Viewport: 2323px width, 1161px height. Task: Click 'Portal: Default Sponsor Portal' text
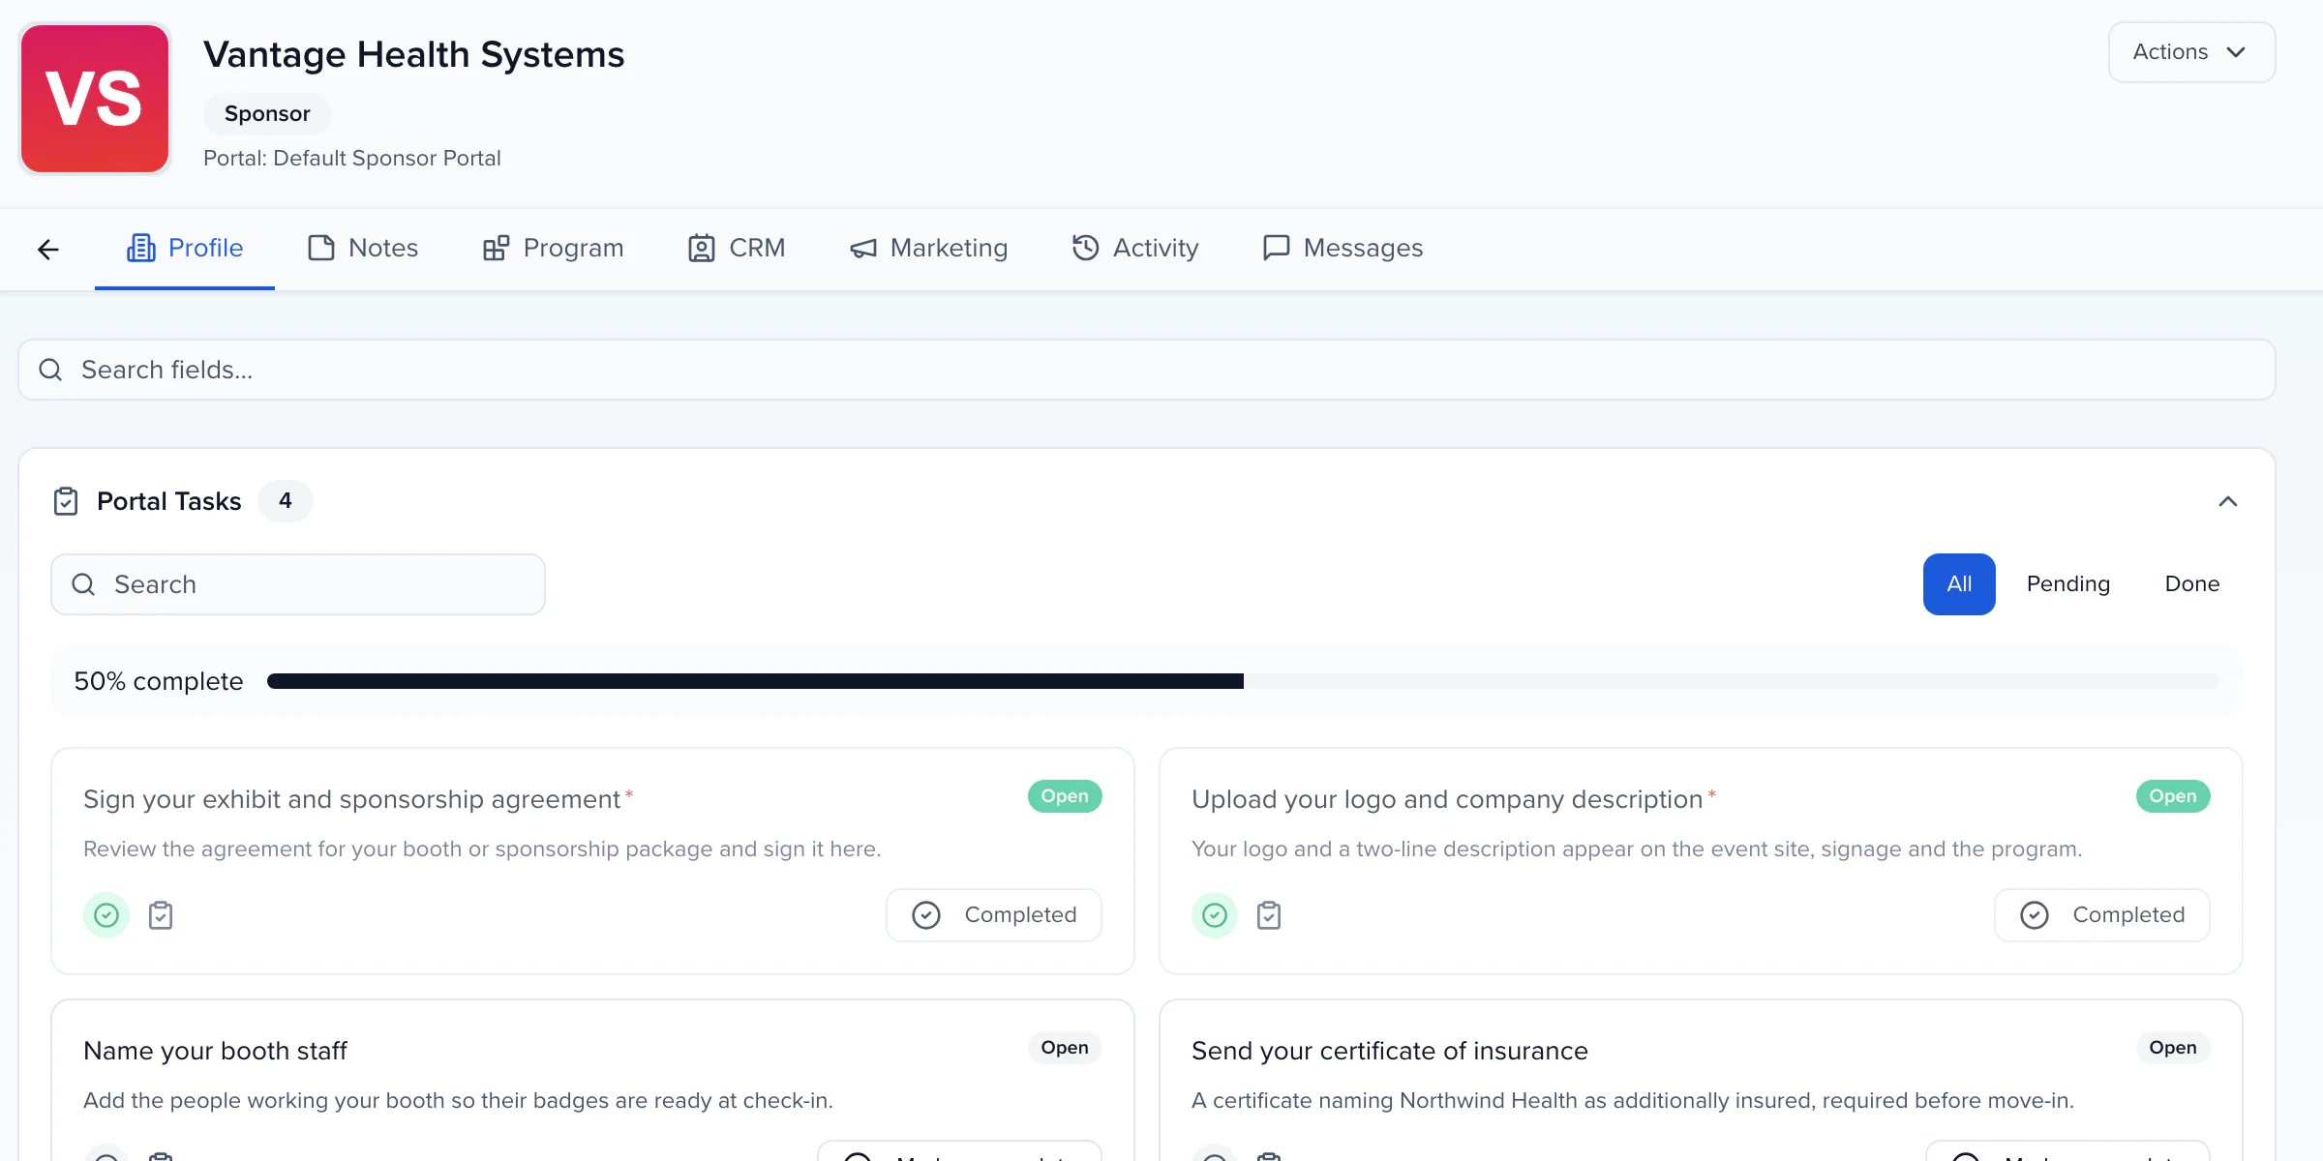[x=352, y=158]
